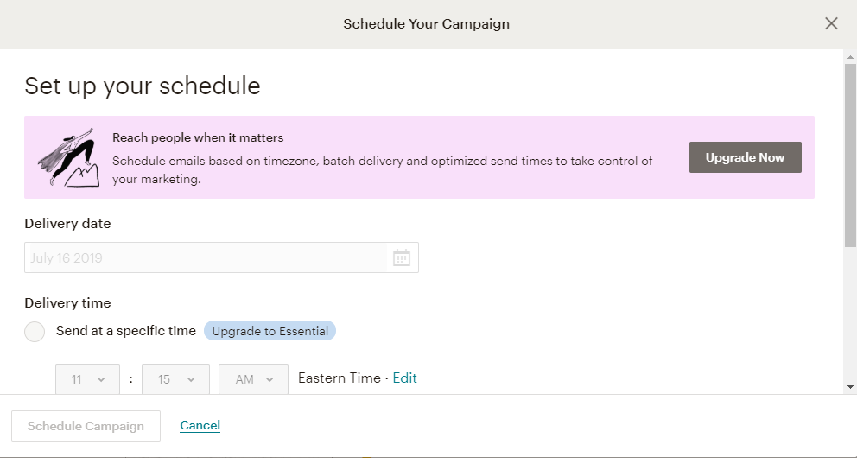
Task: Click the Set up your schedule heading
Action: [143, 86]
